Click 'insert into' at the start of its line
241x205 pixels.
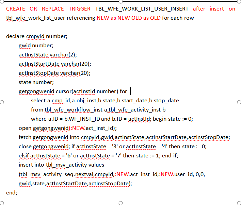pos(31,165)
